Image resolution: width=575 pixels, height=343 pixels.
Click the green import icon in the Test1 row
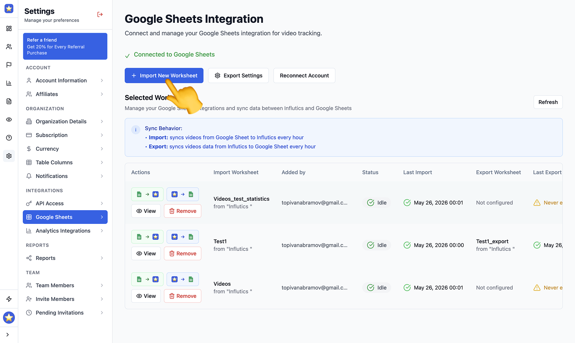(147, 237)
